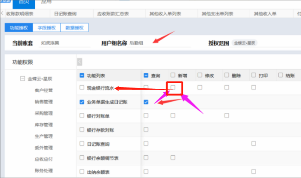
Task: Check the 新增 column header checkbox
Action: tap(173, 75)
